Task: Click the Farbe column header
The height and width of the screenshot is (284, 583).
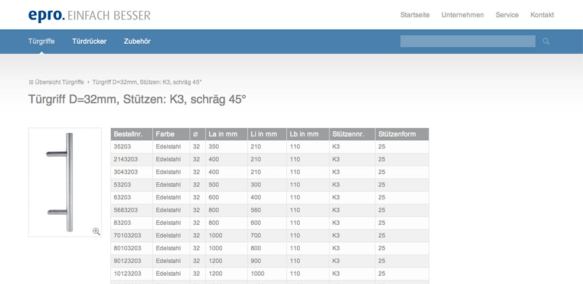Action: point(171,134)
